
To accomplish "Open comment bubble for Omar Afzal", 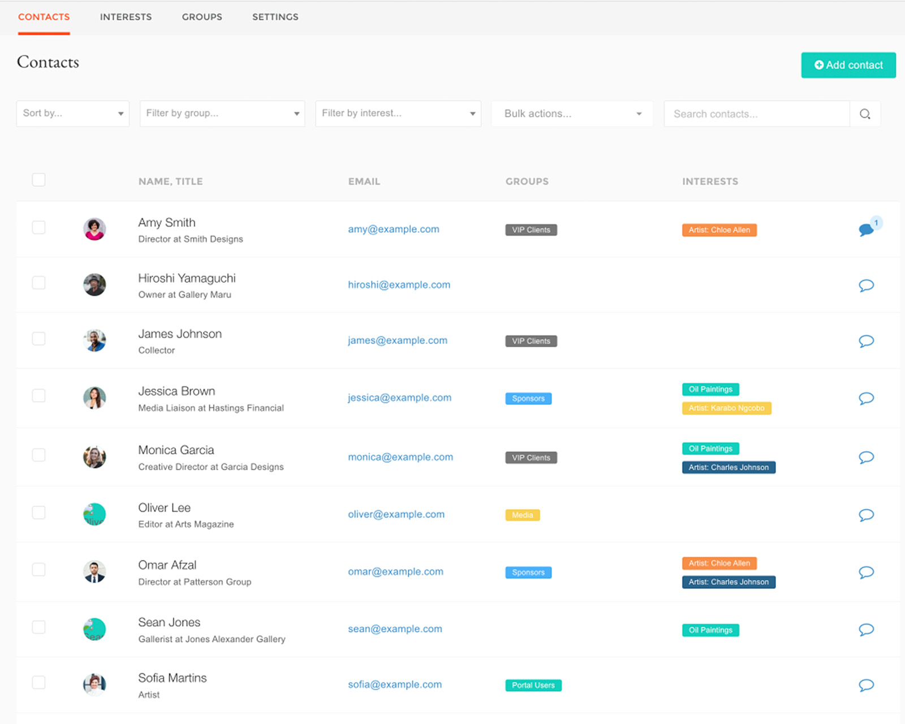I will tap(866, 572).
